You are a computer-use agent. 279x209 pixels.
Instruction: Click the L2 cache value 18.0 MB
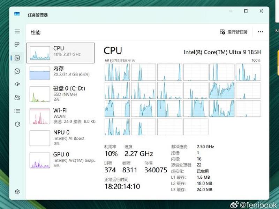pos(204,184)
